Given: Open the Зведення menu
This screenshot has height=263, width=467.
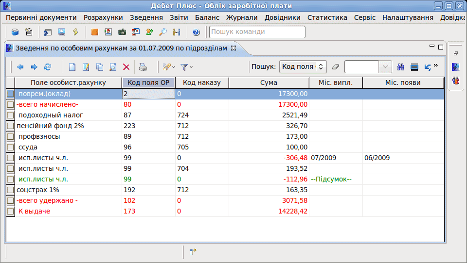Looking at the screenshot, I should pos(146,17).
